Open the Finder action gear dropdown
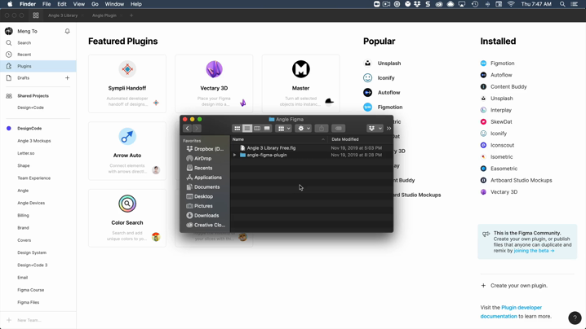Image resolution: width=586 pixels, height=329 pixels. (304, 129)
